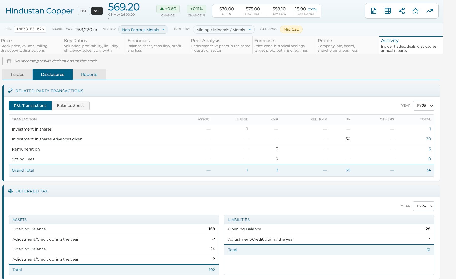The height and width of the screenshot is (279, 456).
Task: Select the P&L Transactions button
Action: tap(30, 106)
